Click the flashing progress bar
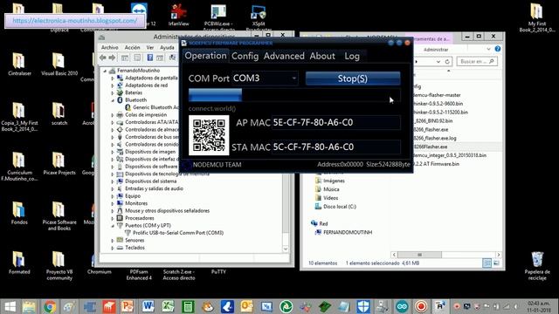The image size is (559, 314). click(x=294, y=95)
